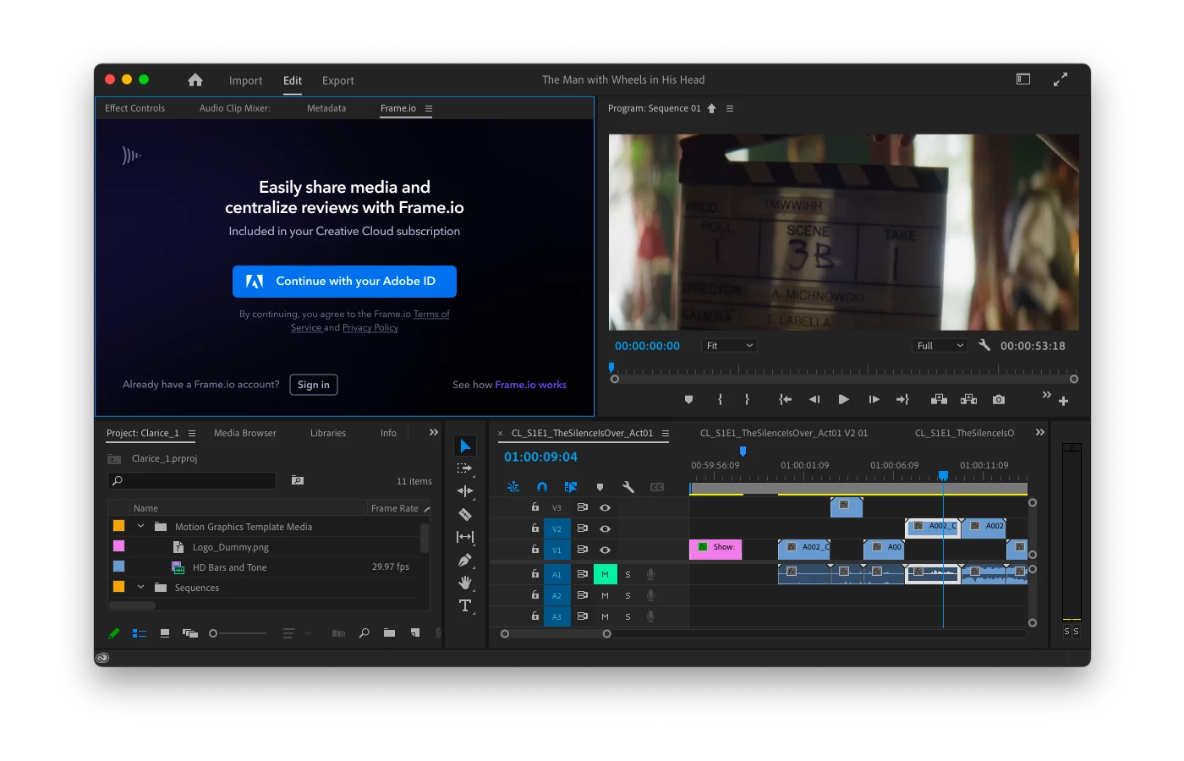
Task: Open the Program monitor Button Editor plus
Action: pos(1063,401)
